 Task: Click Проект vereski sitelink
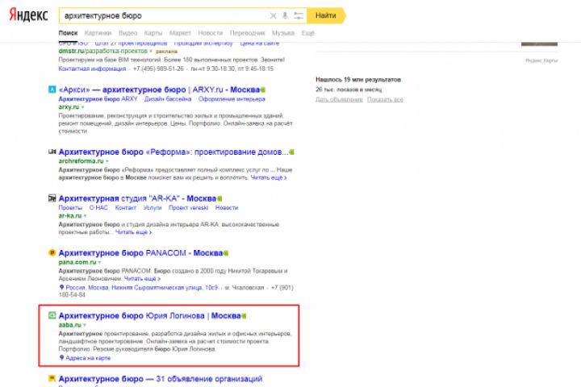[x=189, y=208]
